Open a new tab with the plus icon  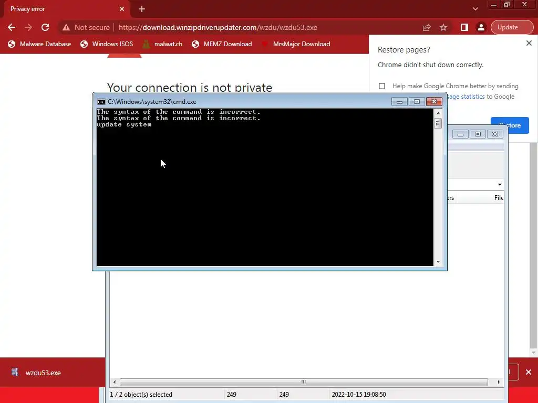tap(142, 9)
